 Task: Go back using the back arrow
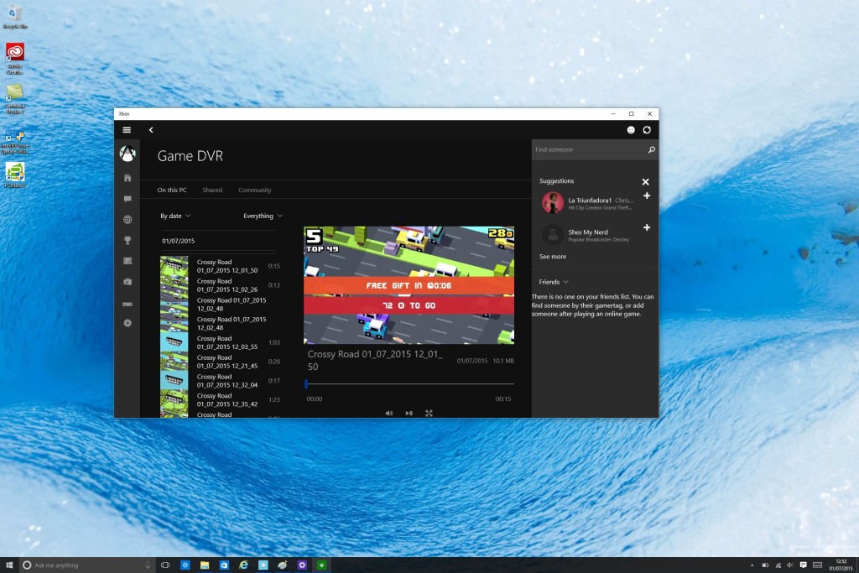[x=151, y=130]
